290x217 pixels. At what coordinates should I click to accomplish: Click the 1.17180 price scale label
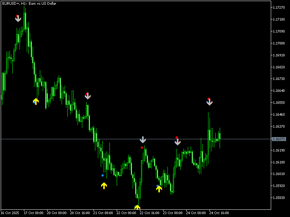[279, 20]
